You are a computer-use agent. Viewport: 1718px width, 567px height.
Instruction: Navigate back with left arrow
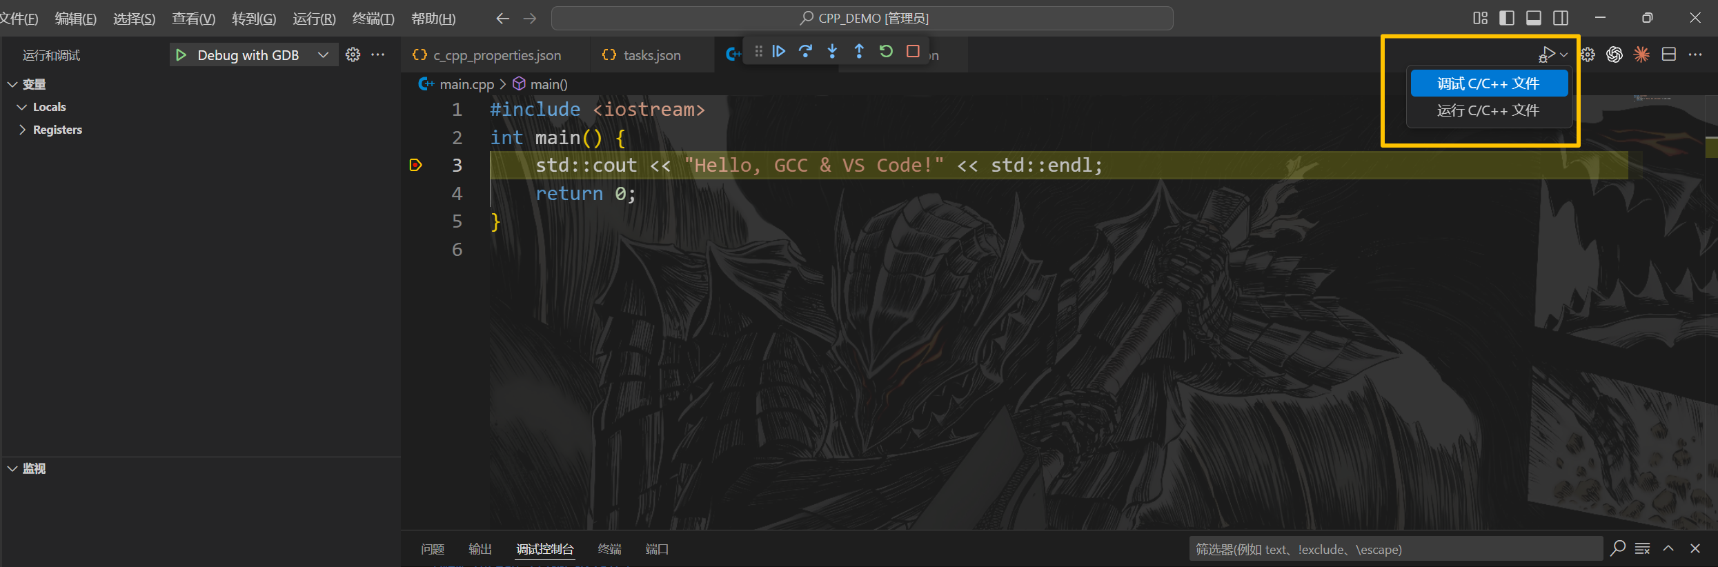[x=503, y=19]
